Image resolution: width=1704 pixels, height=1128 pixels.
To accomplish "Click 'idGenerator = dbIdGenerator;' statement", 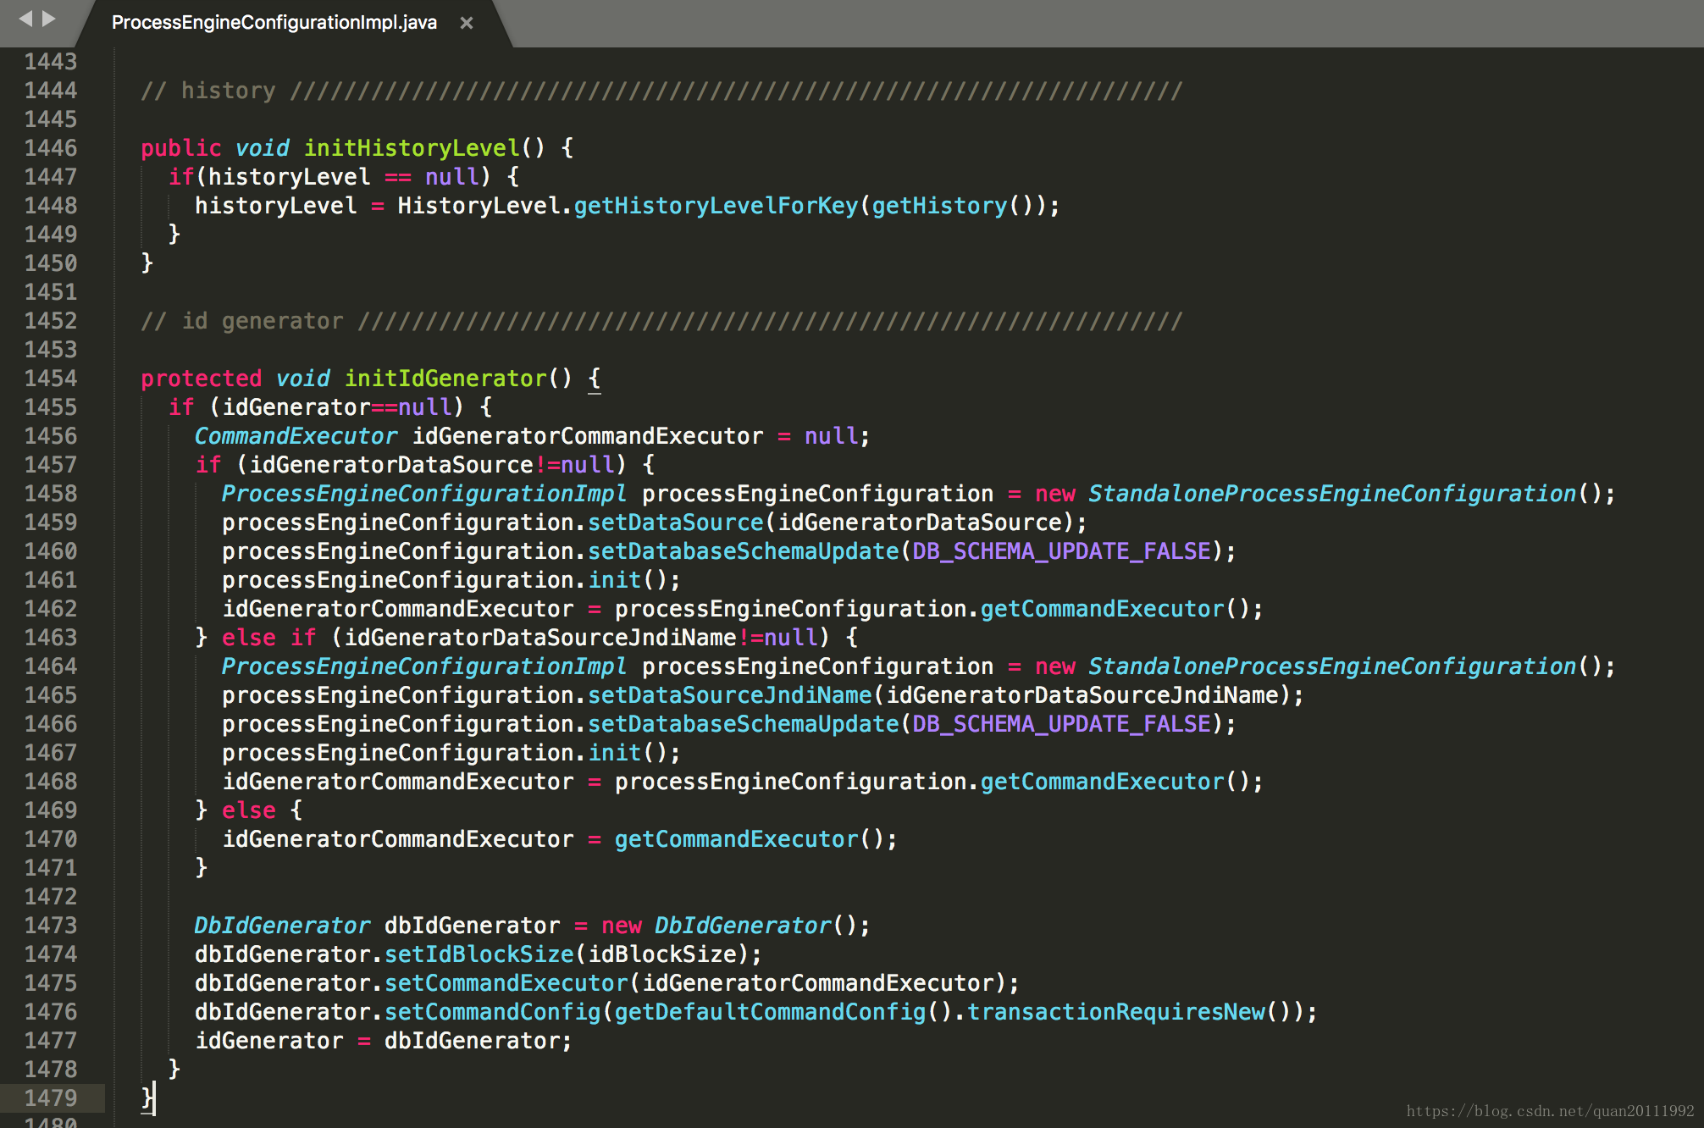I will pos(384,1041).
